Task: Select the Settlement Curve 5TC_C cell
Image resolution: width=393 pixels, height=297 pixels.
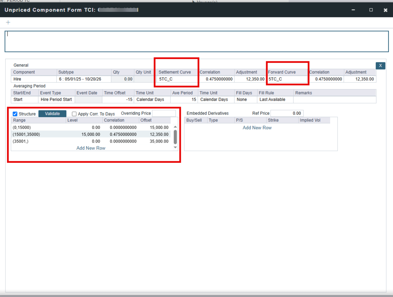Action: click(178, 79)
